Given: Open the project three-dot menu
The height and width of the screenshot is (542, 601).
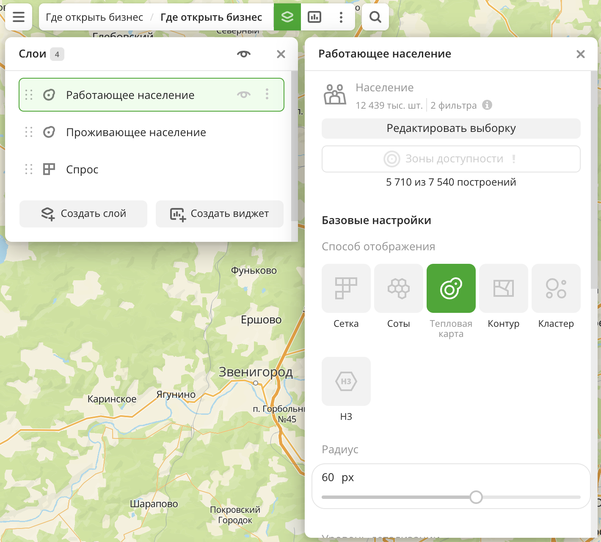Looking at the screenshot, I should [x=341, y=17].
